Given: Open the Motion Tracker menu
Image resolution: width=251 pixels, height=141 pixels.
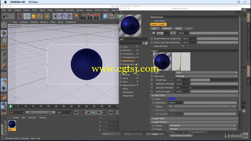Looking at the screenshot, I should point(102,10).
